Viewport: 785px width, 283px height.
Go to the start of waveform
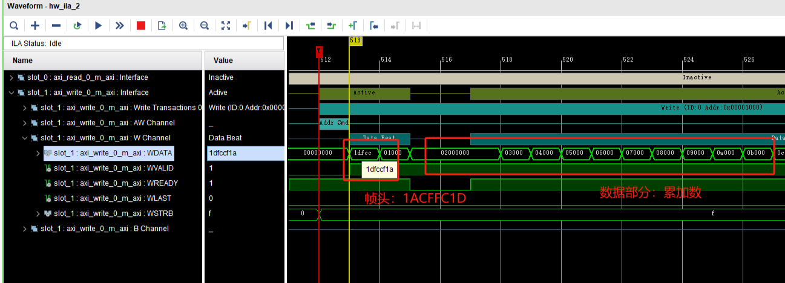[268, 25]
